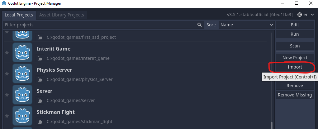Open folder icon for physics_Server path

(x=40, y=80)
